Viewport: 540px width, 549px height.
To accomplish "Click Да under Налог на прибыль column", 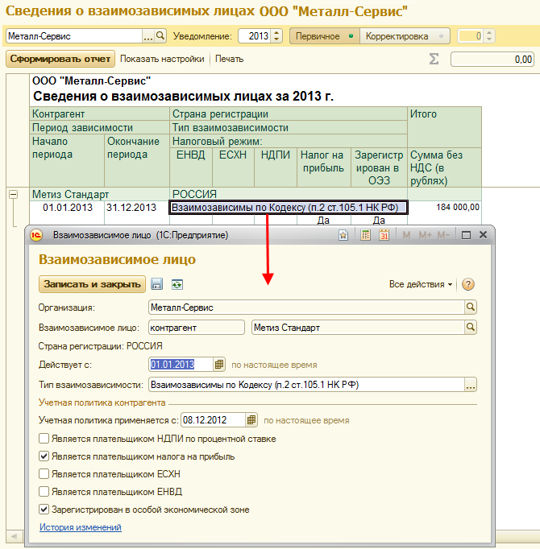I will (x=323, y=221).
